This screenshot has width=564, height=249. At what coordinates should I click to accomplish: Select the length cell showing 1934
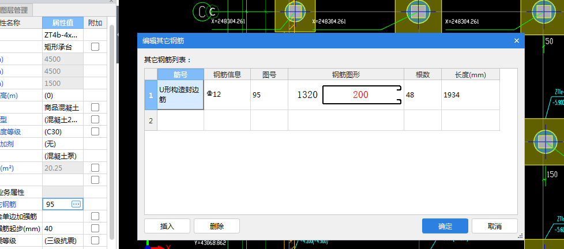pos(471,95)
